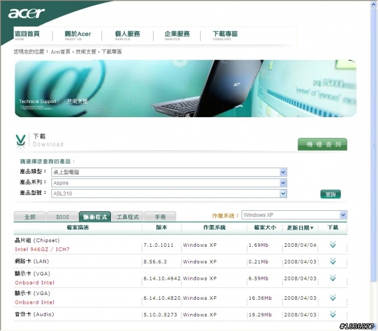This screenshot has height=331, width=378.
Task: Open the 作業系統 dropdown showing Windows XP
Action: tap(294, 215)
